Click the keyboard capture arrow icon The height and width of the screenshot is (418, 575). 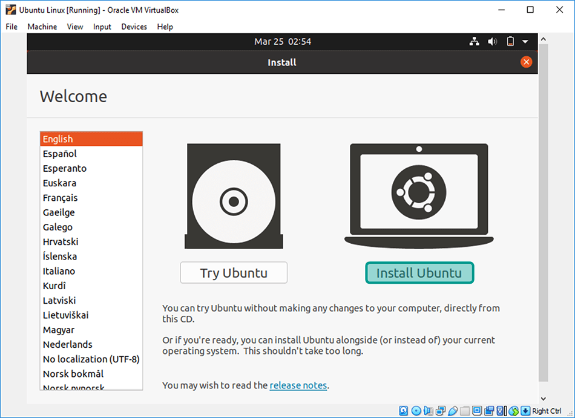[525, 411]
